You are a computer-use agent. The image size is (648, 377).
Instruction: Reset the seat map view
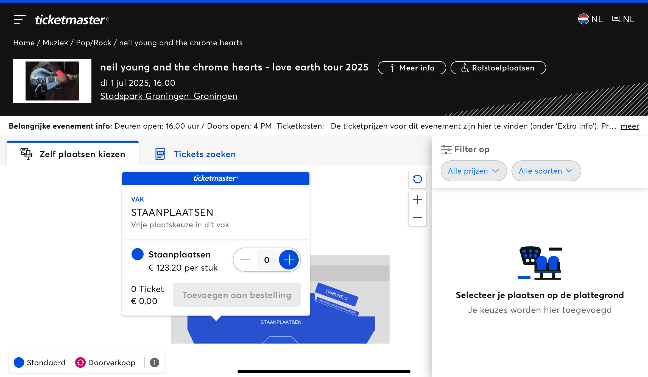pos(417,179)
